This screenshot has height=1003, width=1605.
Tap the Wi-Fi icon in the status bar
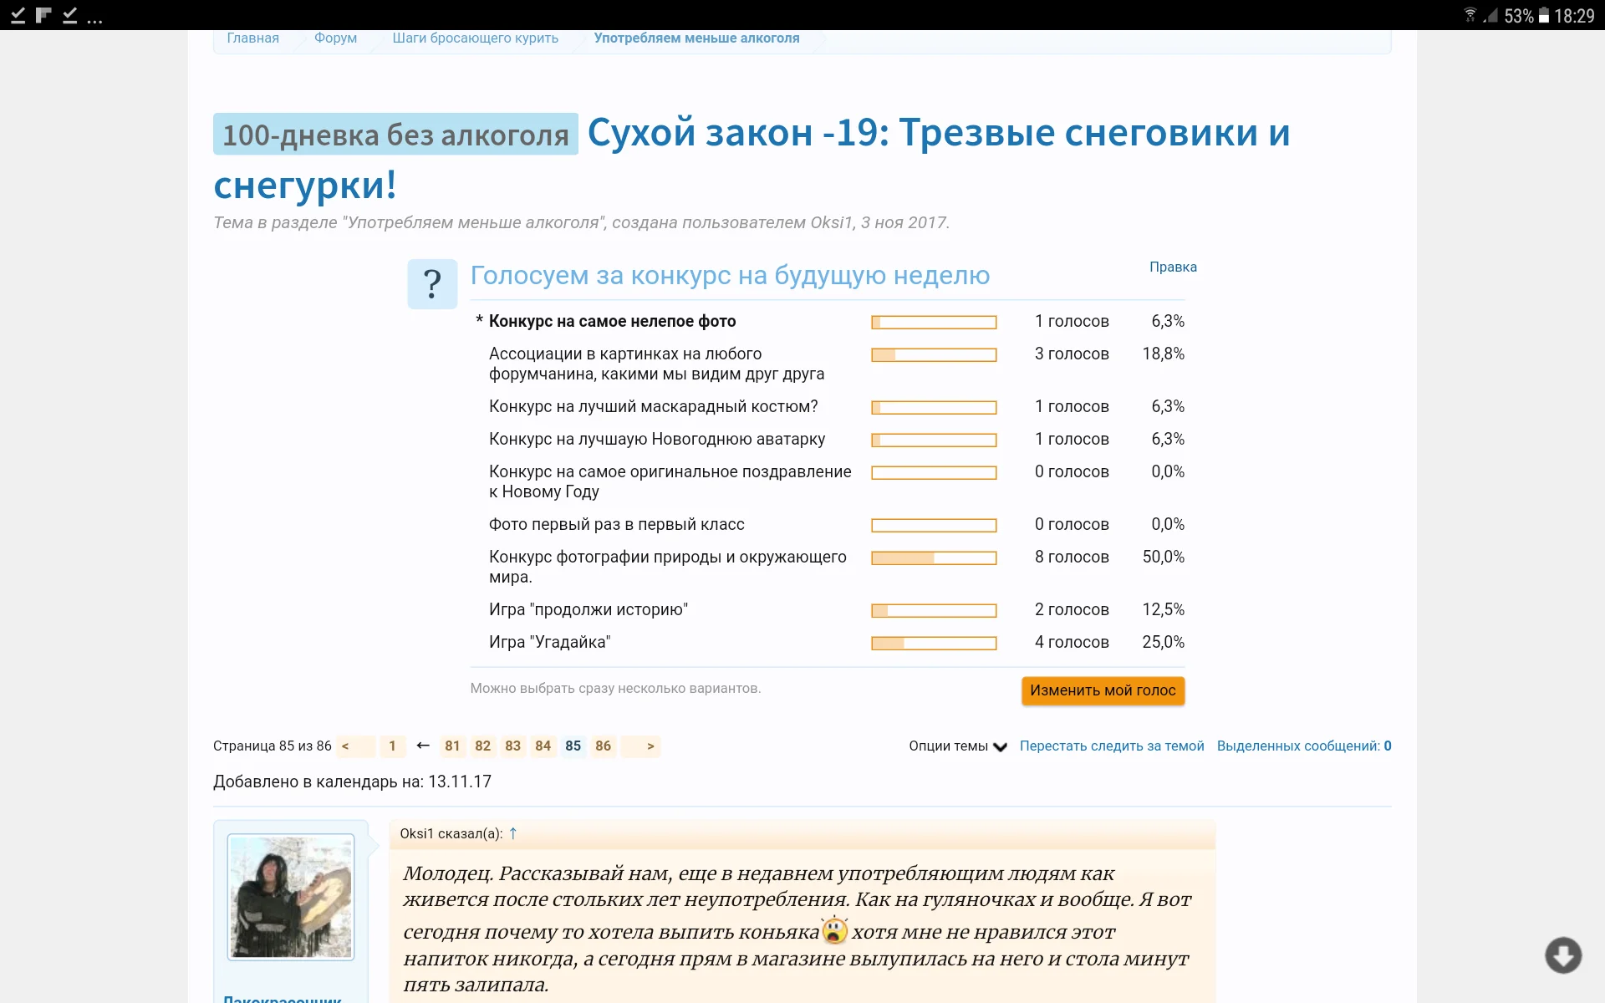point(1470,14)
